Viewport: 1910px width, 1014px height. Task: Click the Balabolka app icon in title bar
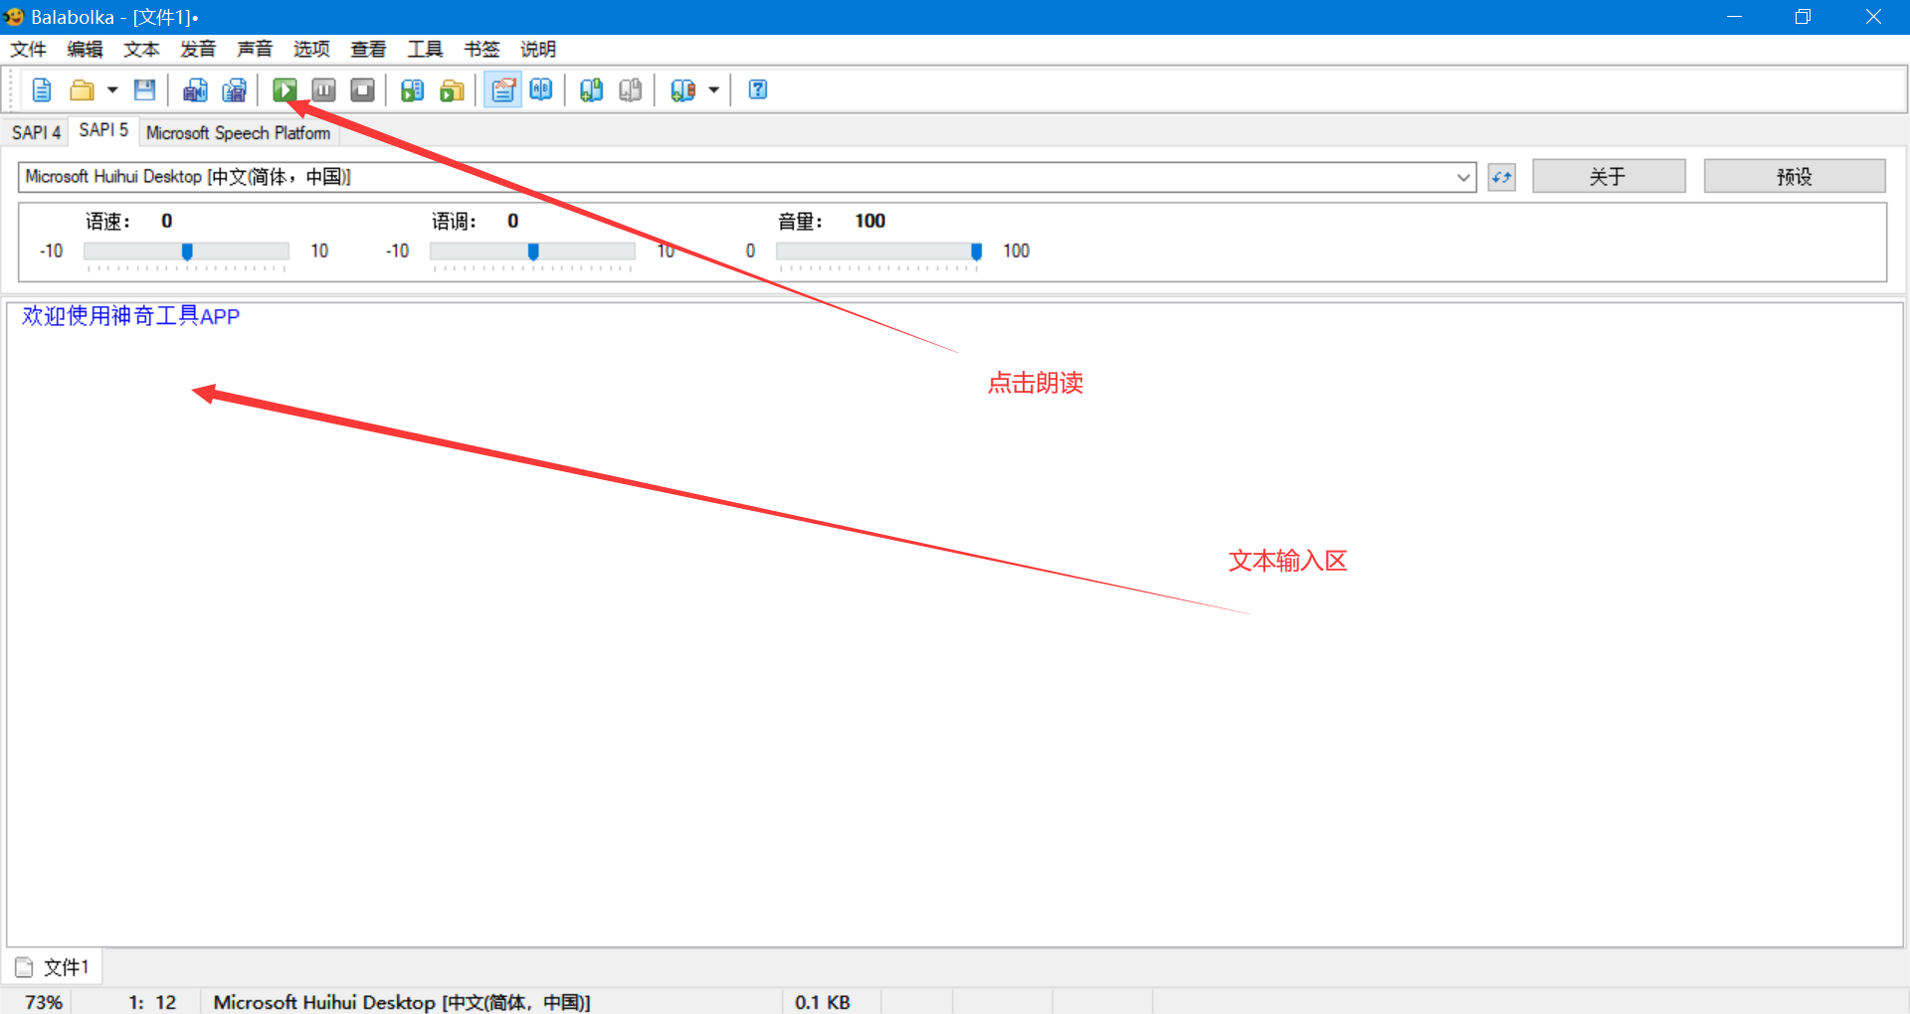[x=14, y=17]
